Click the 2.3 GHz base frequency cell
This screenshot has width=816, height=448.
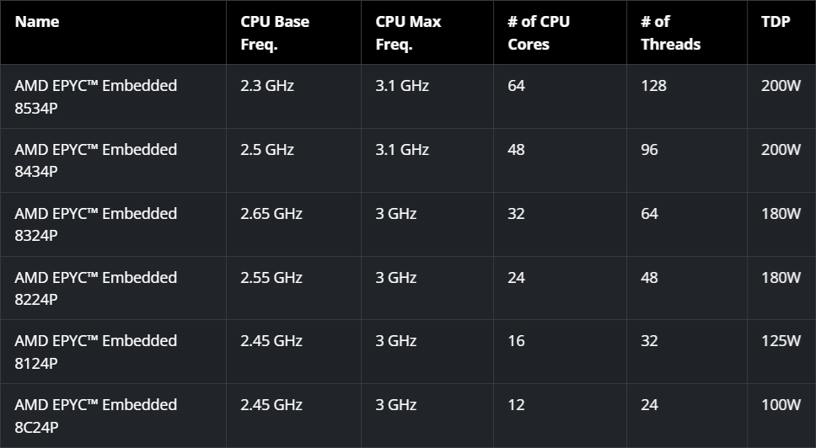267,86
